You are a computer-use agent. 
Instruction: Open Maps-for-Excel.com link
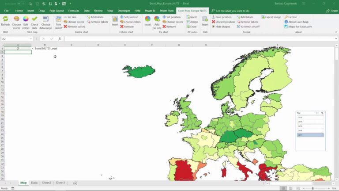pos(298,27)
